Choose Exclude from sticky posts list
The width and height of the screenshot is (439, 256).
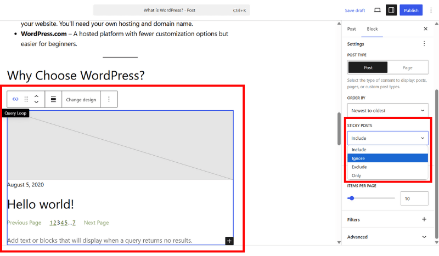(x=387, y=167)
